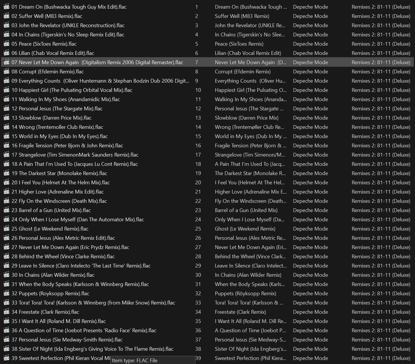Screen dimensions: 415x364
Task: Click the FLAC icon beside 05 Peace
Action: point(6,44)
